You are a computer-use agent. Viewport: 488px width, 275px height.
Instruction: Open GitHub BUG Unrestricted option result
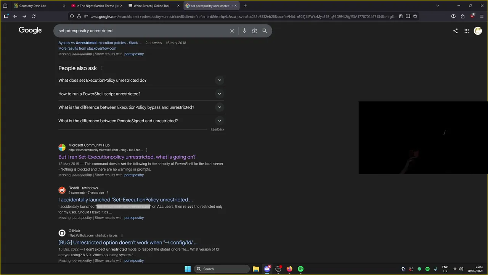128,243
